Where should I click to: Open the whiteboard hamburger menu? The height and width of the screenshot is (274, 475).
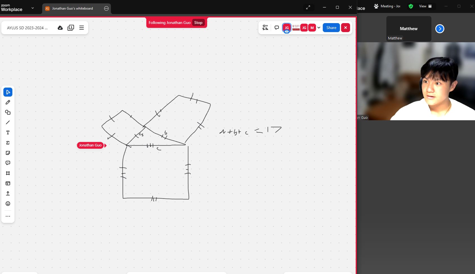(x=82, y=28)
